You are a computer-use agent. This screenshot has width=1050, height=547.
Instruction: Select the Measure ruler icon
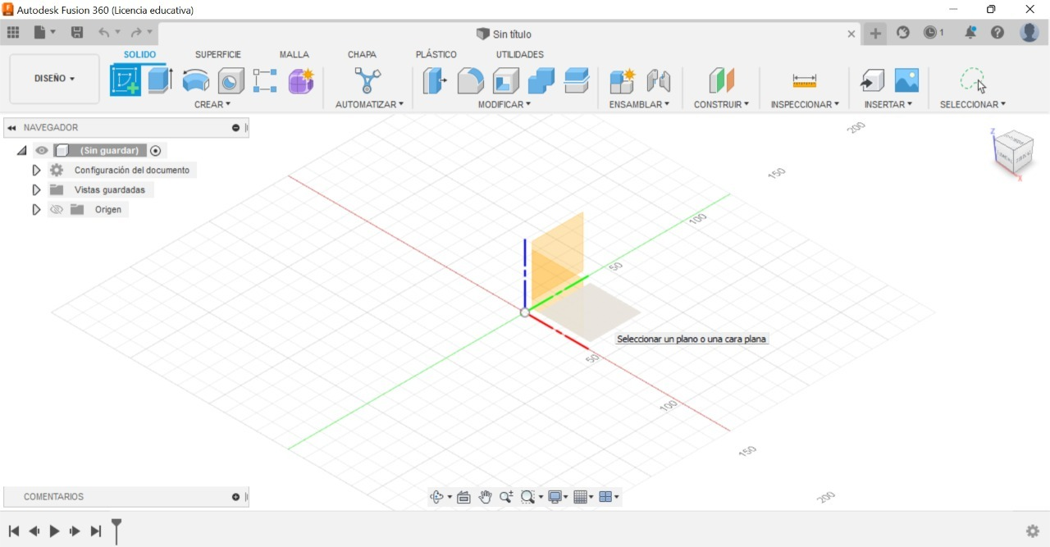pos(805,80)
